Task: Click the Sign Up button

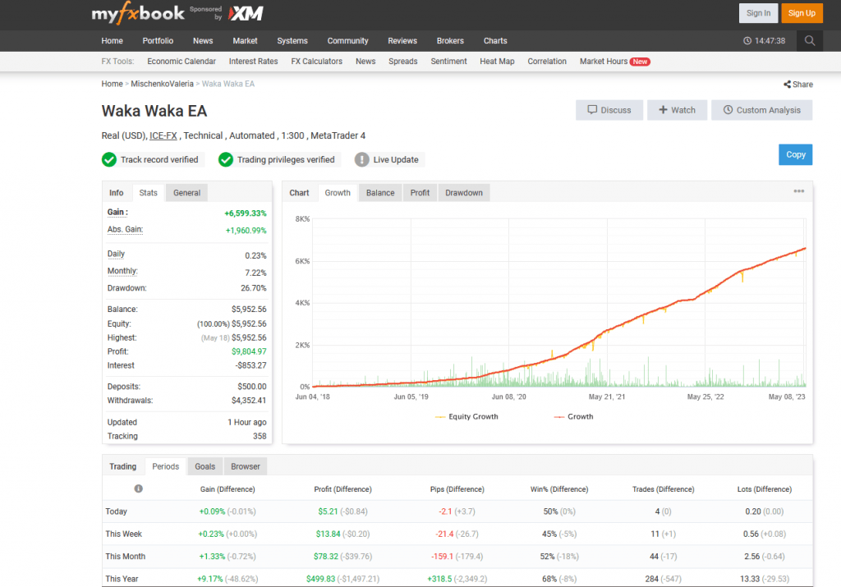Action: (x=801, y=13)
